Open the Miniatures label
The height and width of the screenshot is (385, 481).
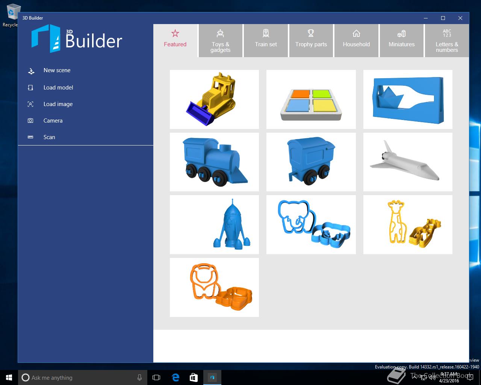402,44
